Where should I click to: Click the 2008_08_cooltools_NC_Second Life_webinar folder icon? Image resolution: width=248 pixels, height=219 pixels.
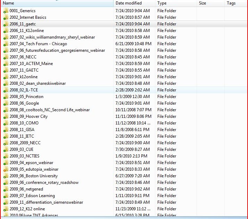pyautogui.click(x=6, y=110)
